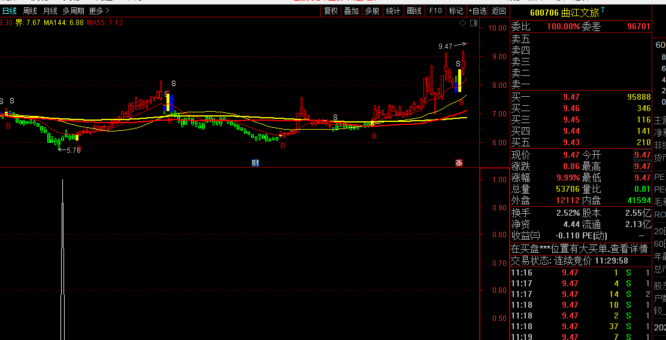Toggle the 叠加 overlay mode

351,11
